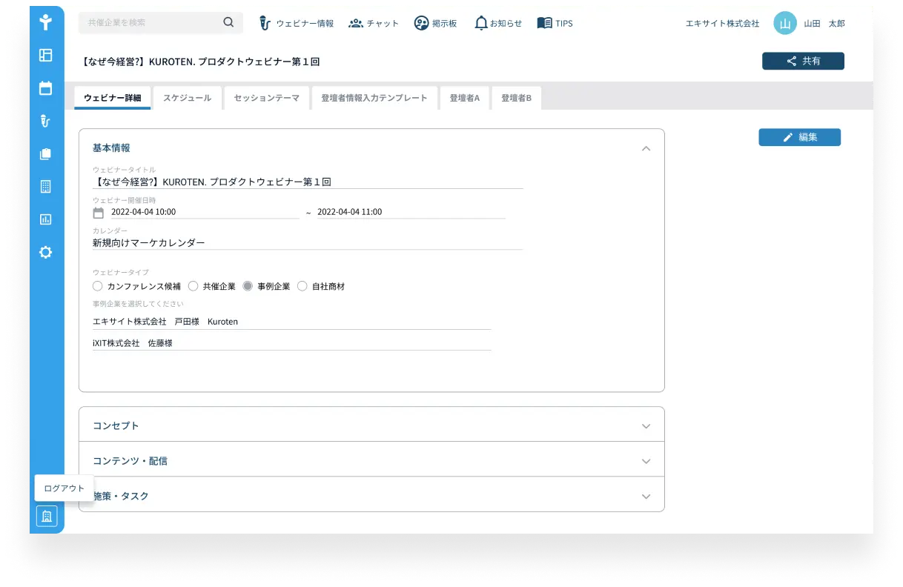Select the 自社商材 radio button
903x587 pixels.
pos(302,286)
